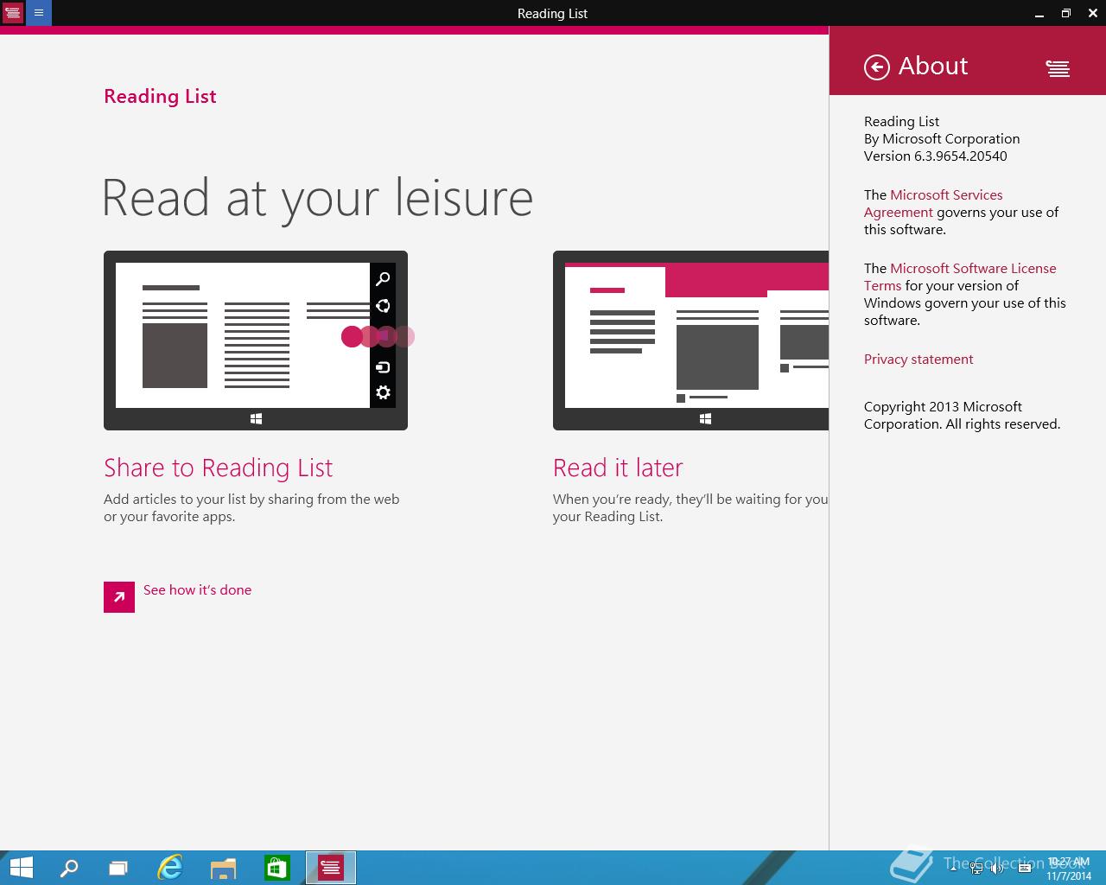Click the Read it later heading

point(618,468)
